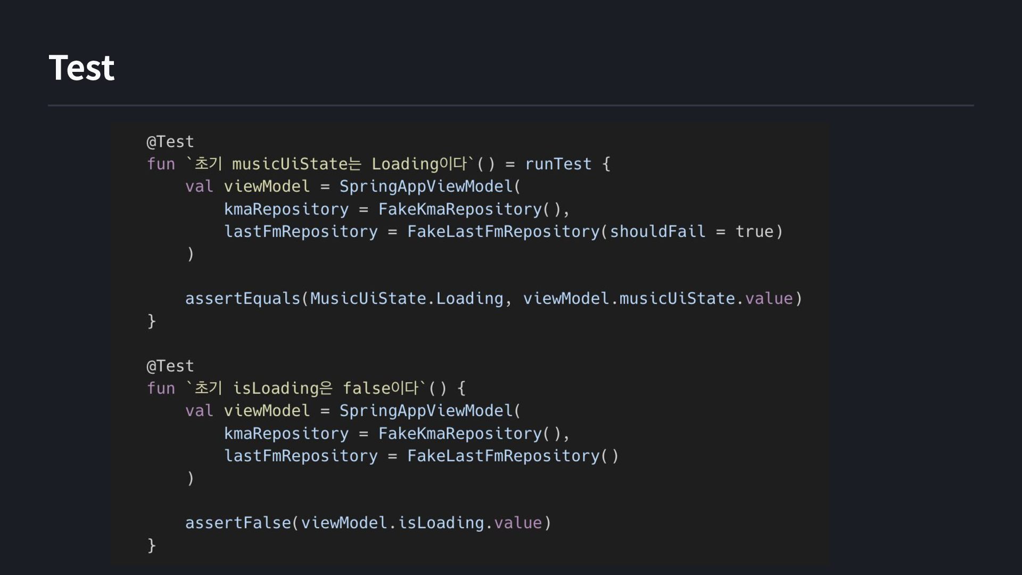
Task: Click FakeLastFmRepository() without arguments
Action: [x=513, y=456]
